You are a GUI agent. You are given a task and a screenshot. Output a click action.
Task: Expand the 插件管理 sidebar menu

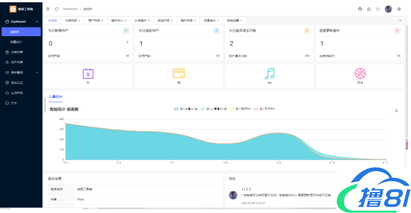[x=21, y=72]
